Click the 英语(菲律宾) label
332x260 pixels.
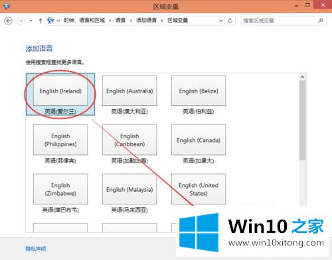pyautogui.click(x=60, y=161)
